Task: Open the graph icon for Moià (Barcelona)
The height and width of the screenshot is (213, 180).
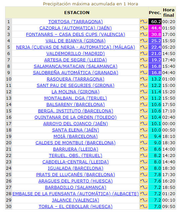Action: (143, 137)
